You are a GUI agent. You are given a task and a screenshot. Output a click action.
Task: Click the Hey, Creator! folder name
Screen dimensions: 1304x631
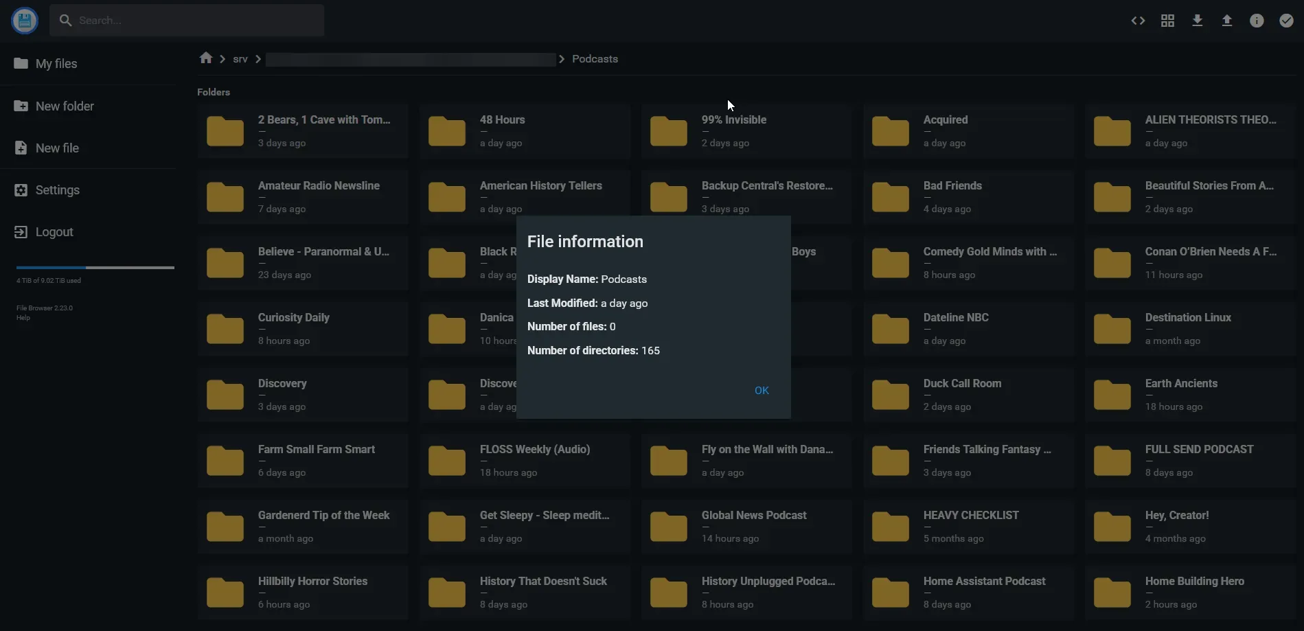coord(1177,516)
